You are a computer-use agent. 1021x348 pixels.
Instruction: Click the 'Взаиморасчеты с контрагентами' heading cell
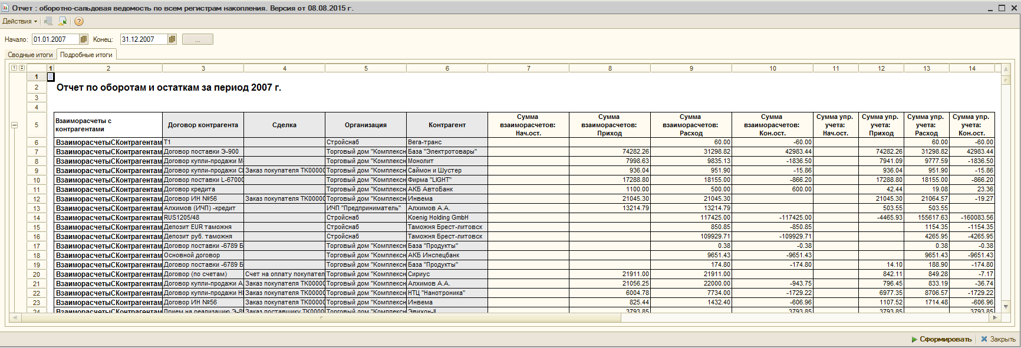(x=108, y=125)
